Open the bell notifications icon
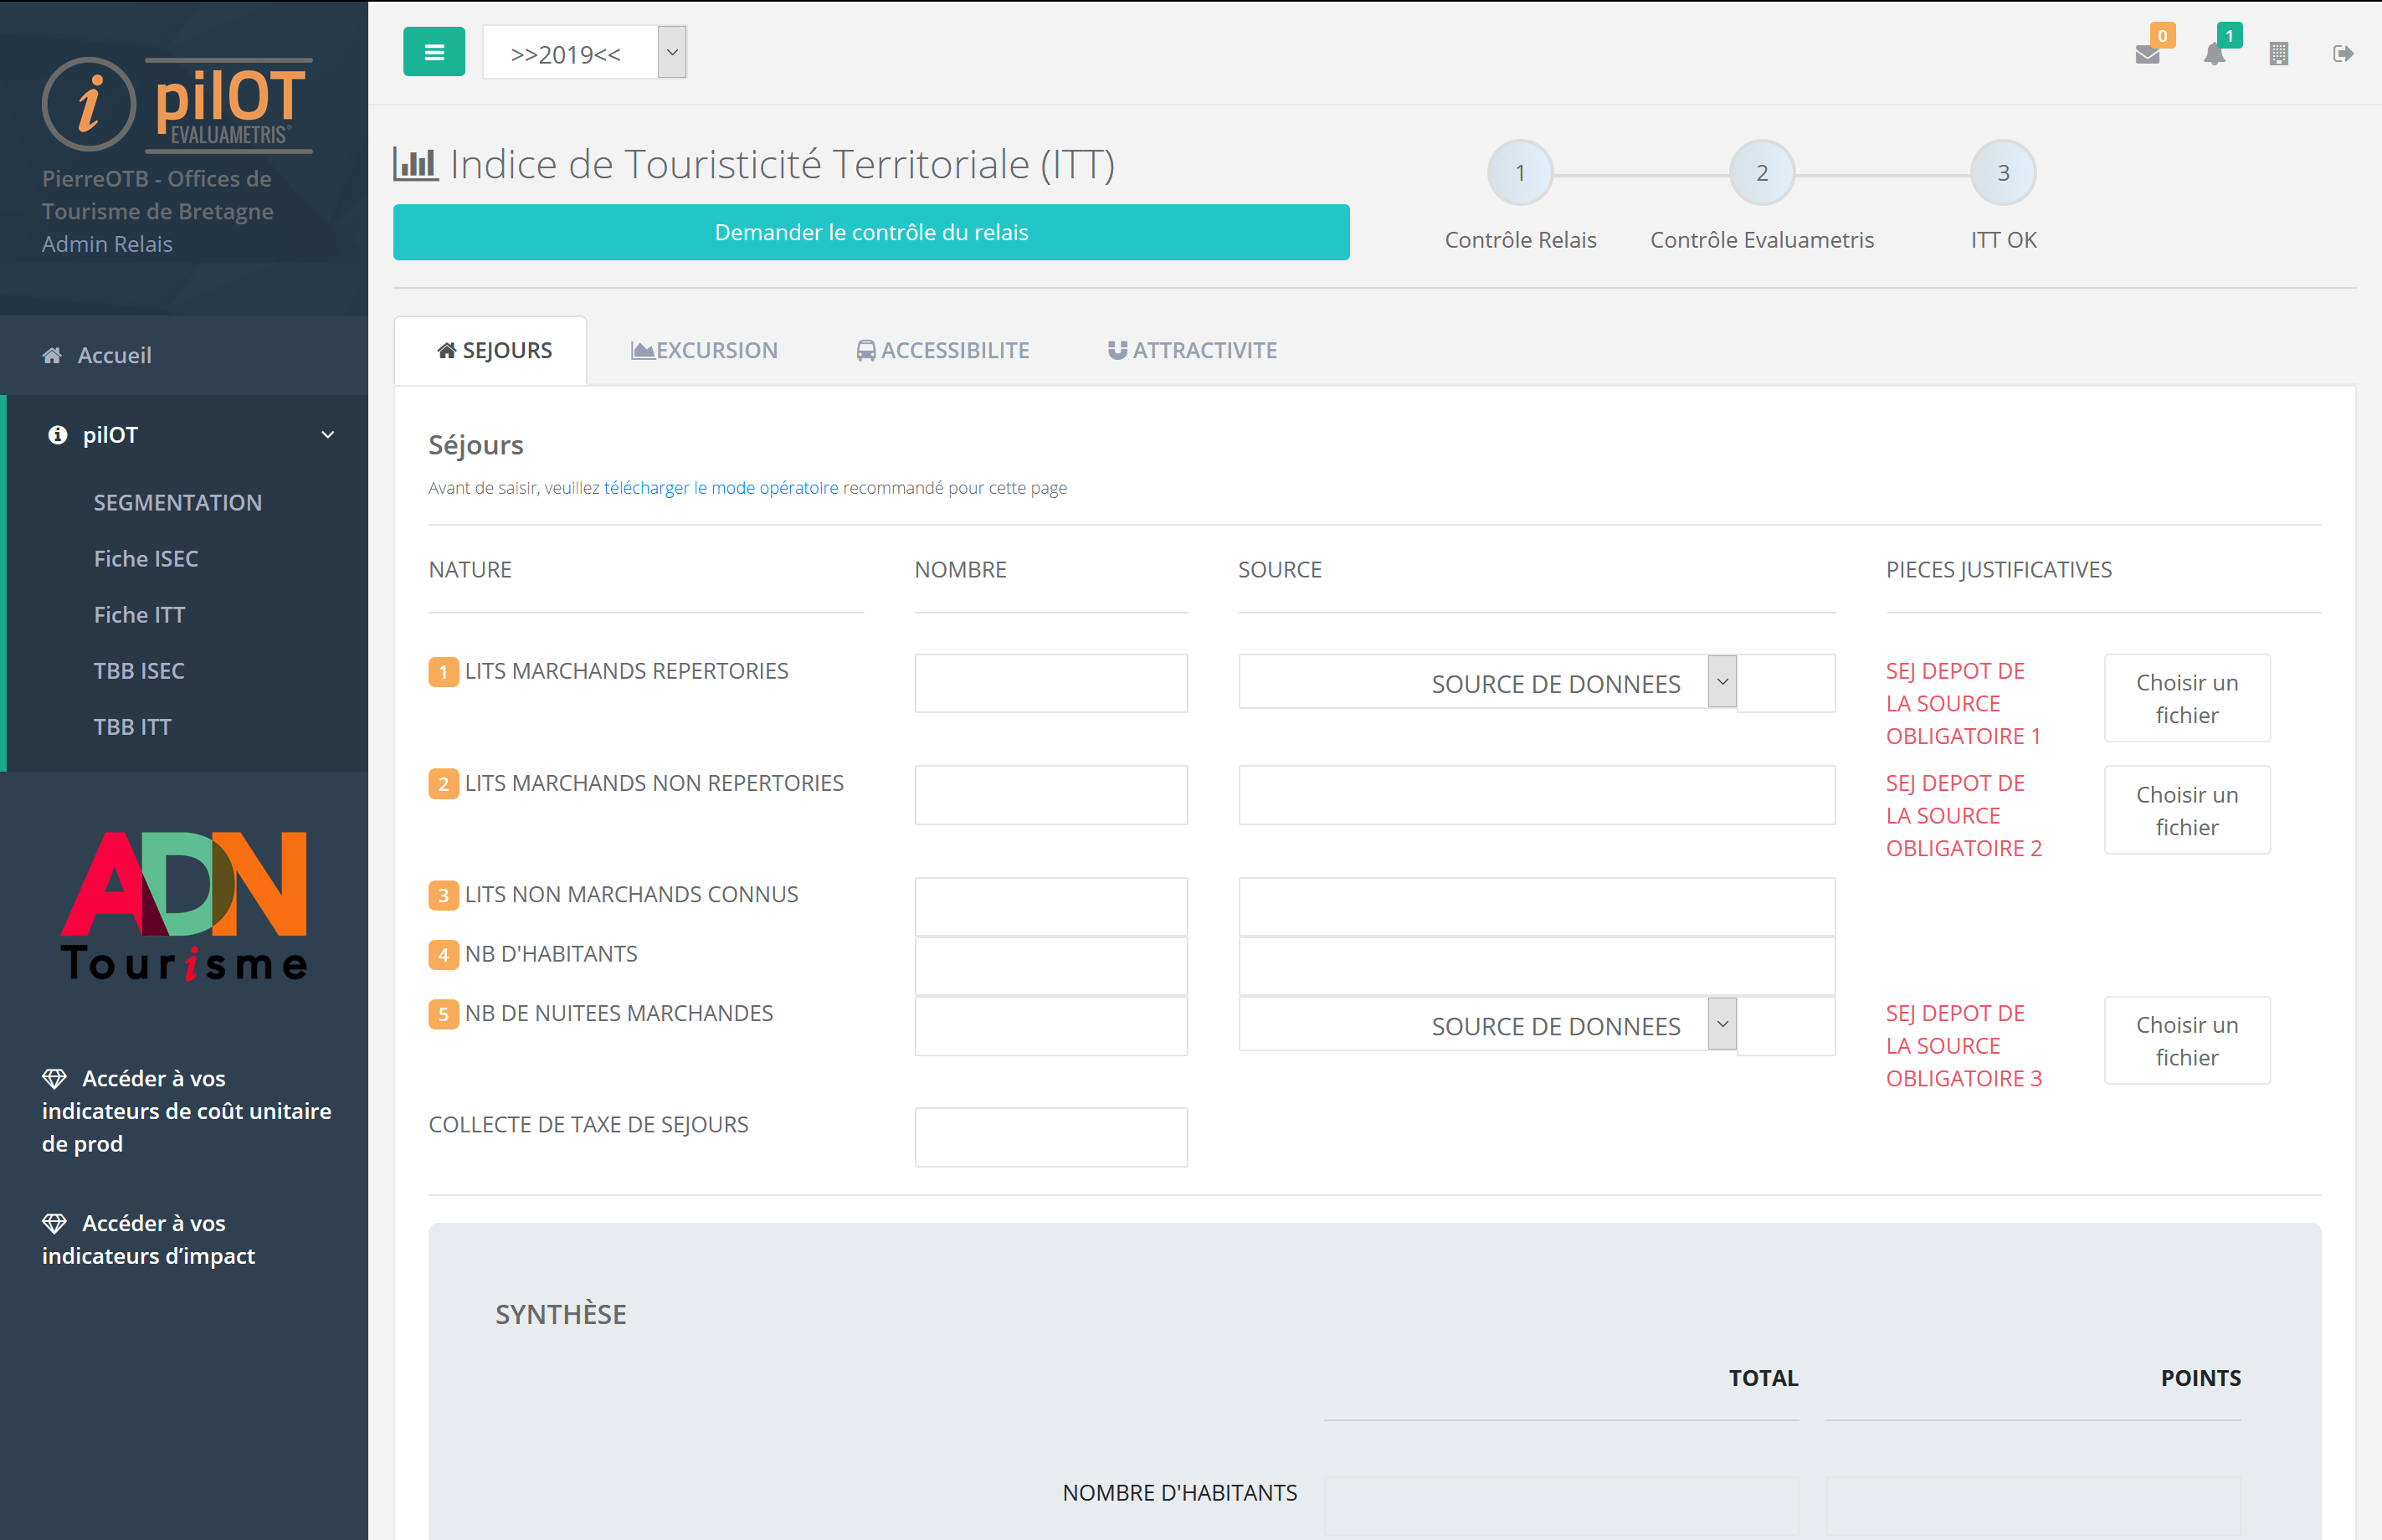The width and height of the screenshot is (2382, 1540). (2214, 54)
